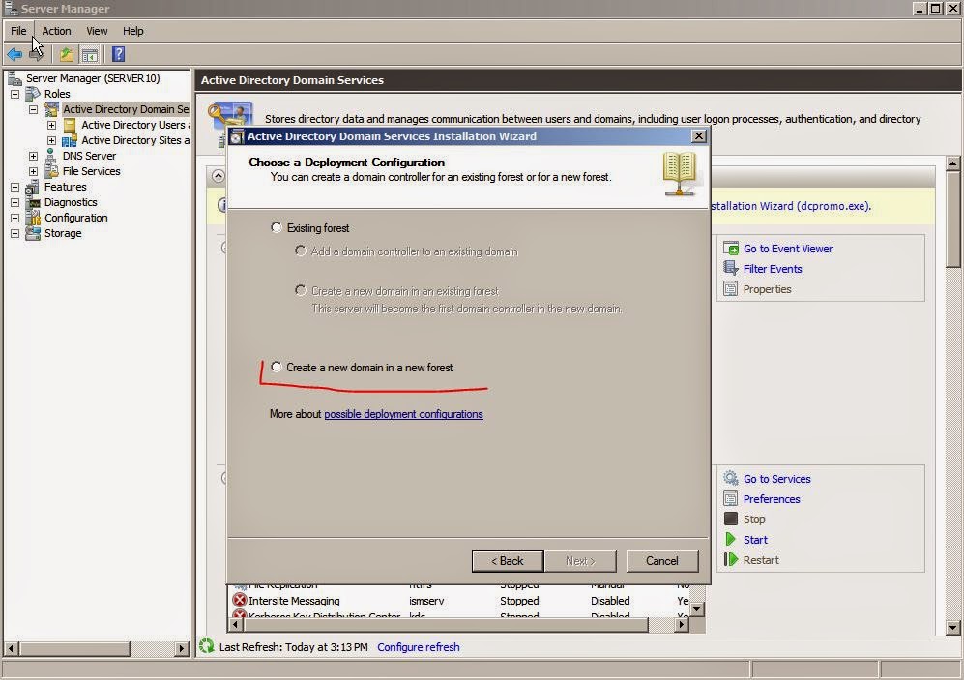Click the Back button in the wizard
964x680 pixels.
pos(508,561)
